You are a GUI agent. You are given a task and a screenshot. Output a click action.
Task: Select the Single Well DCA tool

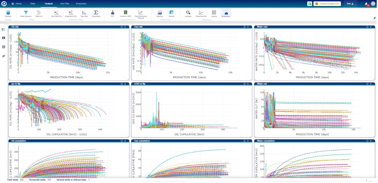coord(71,13)
